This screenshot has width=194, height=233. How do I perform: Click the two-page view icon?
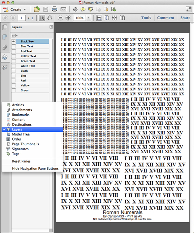[122, 18]
